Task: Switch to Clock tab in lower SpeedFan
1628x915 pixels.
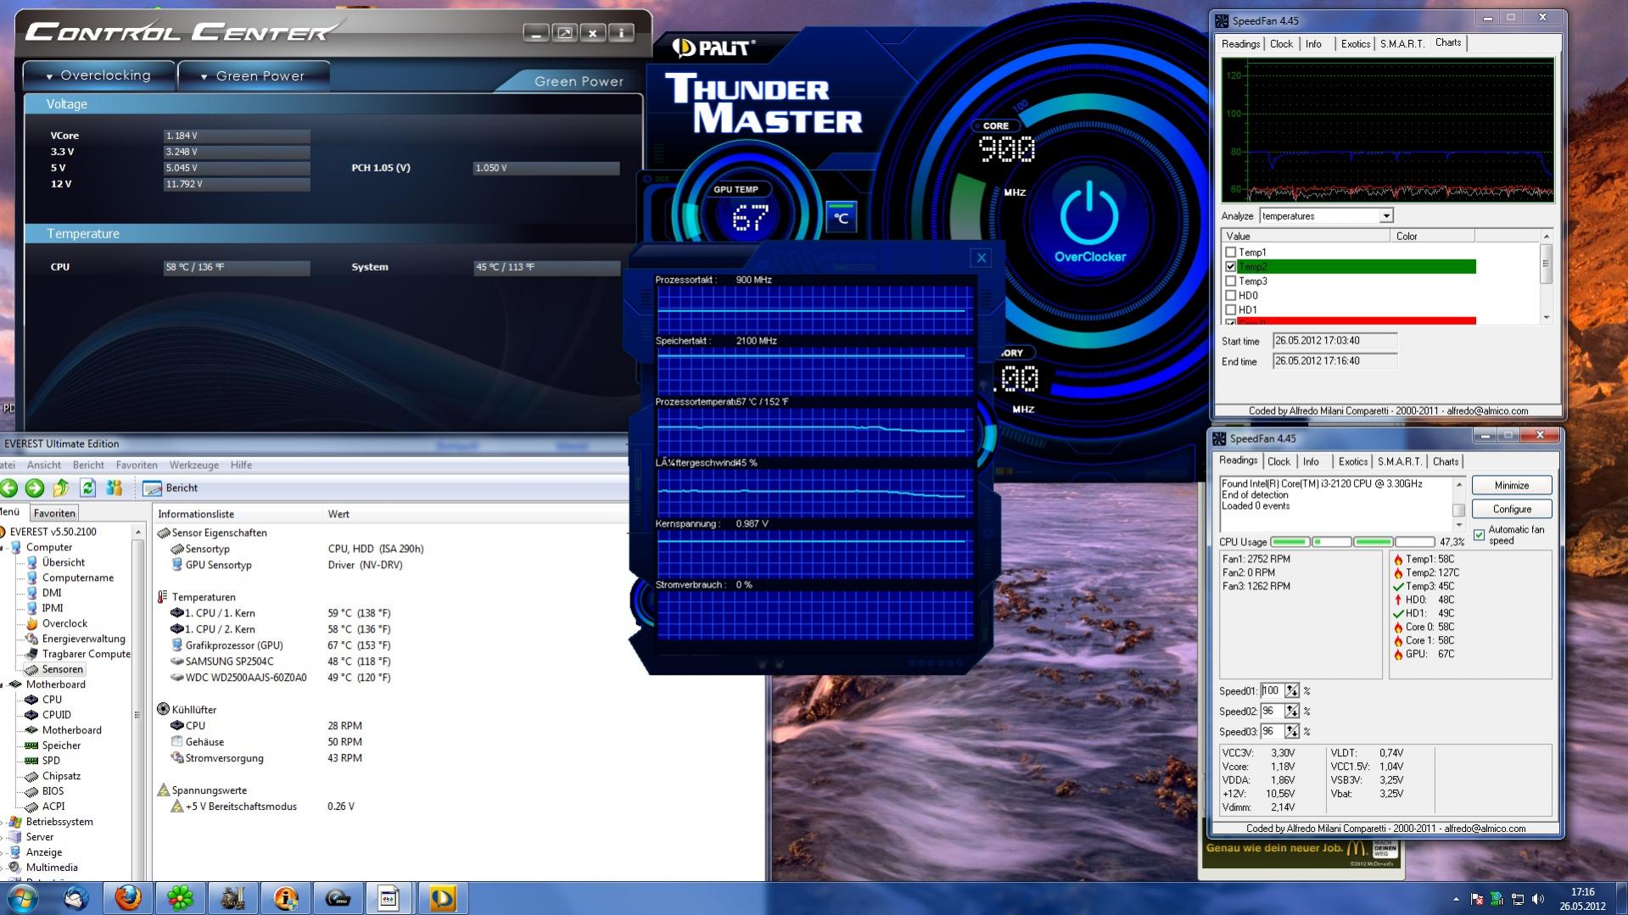Action: click(x=1278, y=462)
